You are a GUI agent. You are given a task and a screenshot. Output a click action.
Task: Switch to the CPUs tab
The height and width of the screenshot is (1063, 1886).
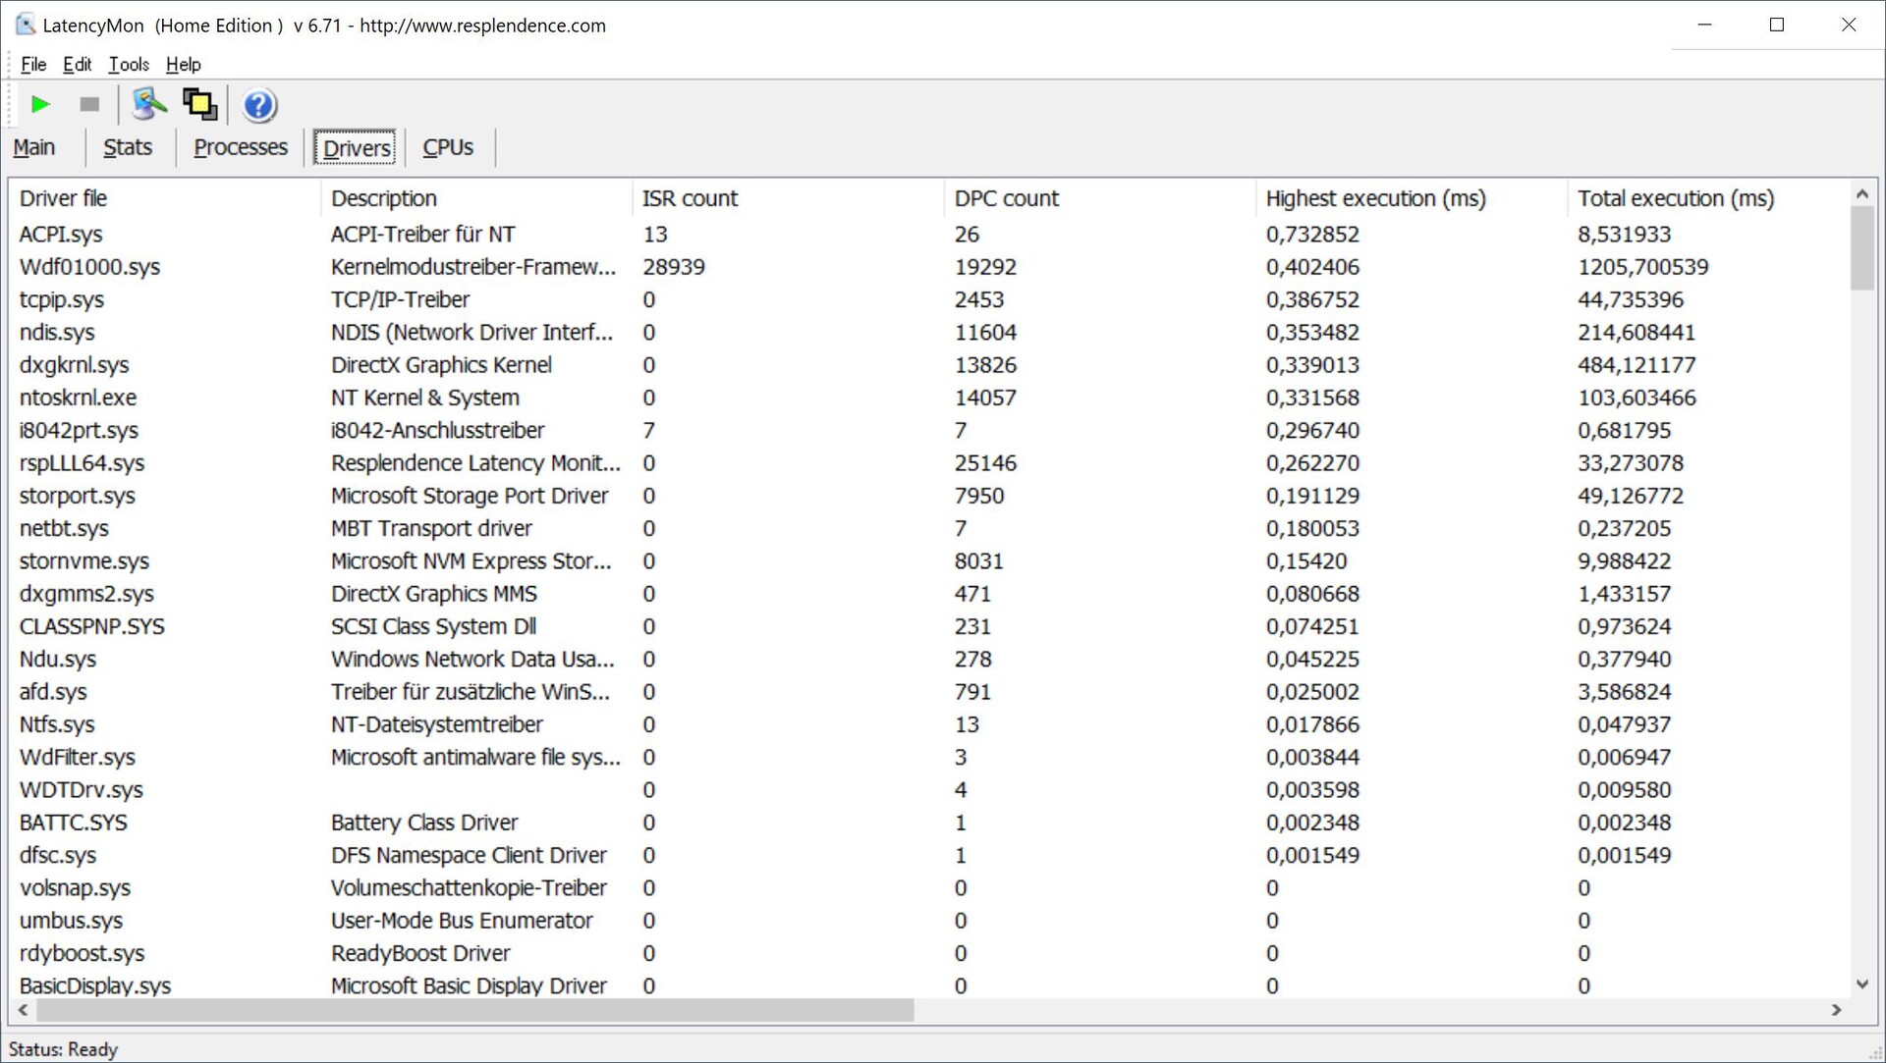tap(448, 147)
